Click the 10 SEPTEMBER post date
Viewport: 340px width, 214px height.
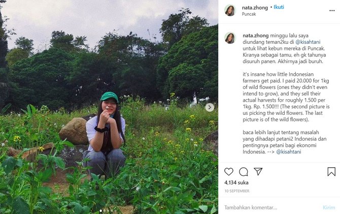236,191
